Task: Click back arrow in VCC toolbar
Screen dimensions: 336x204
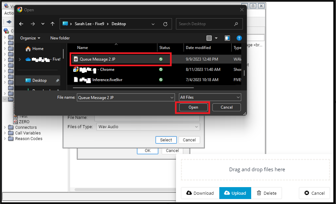Action: pos(9,22)
